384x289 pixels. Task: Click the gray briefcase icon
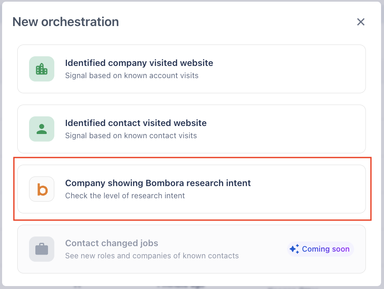point(42,249)
